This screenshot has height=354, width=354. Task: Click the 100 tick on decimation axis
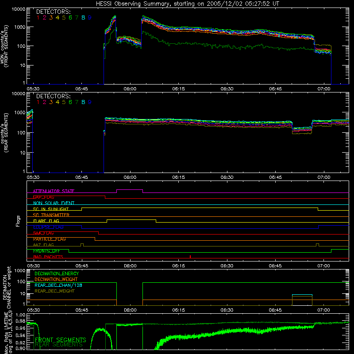pyautogui.click(x=21, y=281)
